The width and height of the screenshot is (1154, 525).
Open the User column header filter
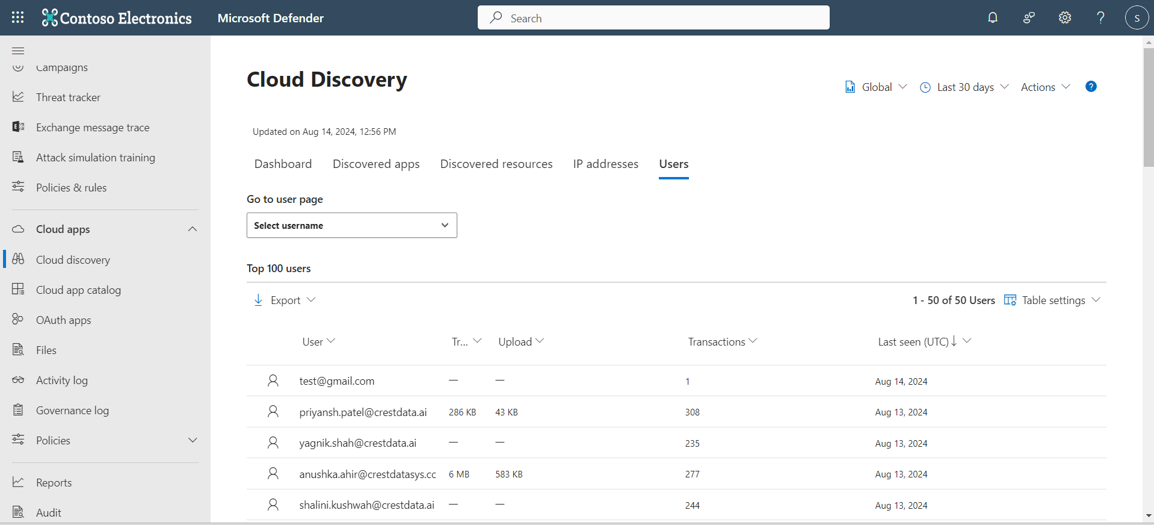pos(319,341)
